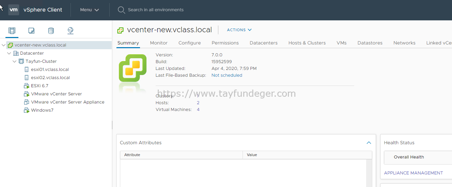Click the Search in all environments field
452x187 pixels.
coord(156,10)
